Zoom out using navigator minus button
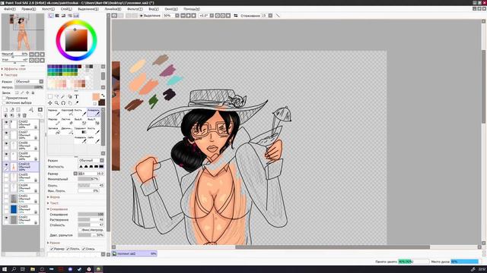487x273 pixels. click(x=31, y=54)
